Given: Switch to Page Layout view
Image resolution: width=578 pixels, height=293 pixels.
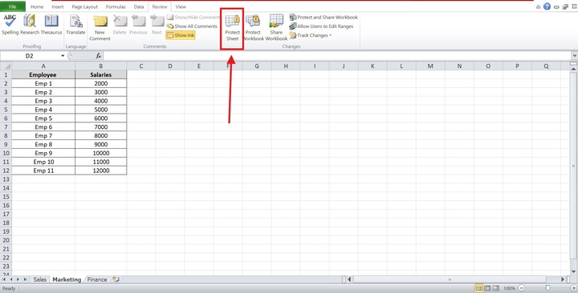Looking at the screenshot, I should pyautogui.click(x=488, y=288).
